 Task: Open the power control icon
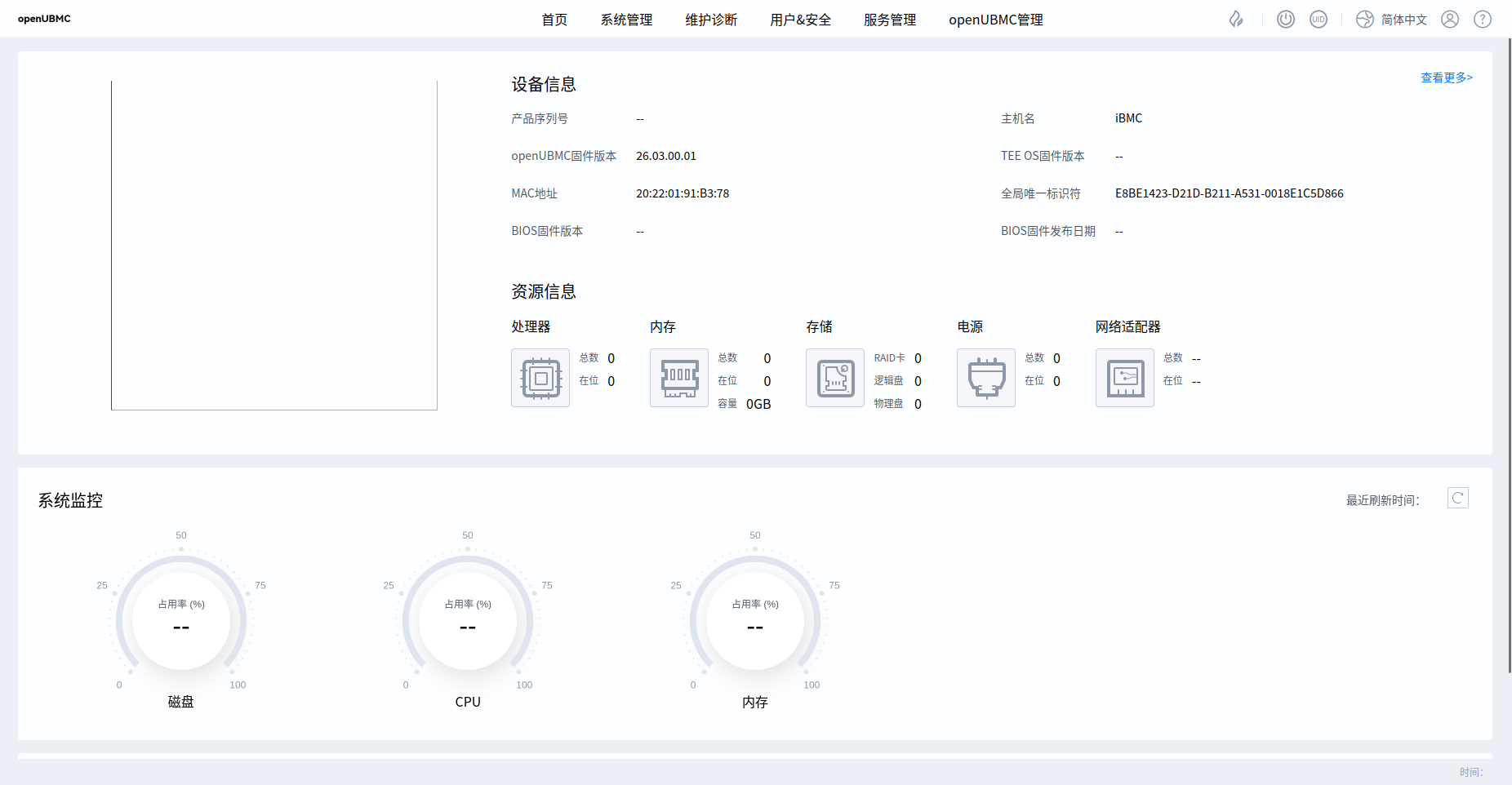pos(1286,20)
